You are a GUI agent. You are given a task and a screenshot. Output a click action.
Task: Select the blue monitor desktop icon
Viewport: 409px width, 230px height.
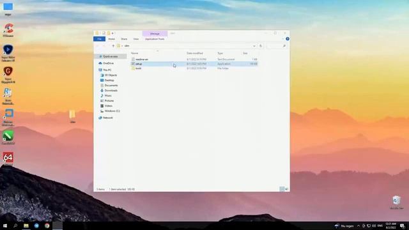[8, 8]
